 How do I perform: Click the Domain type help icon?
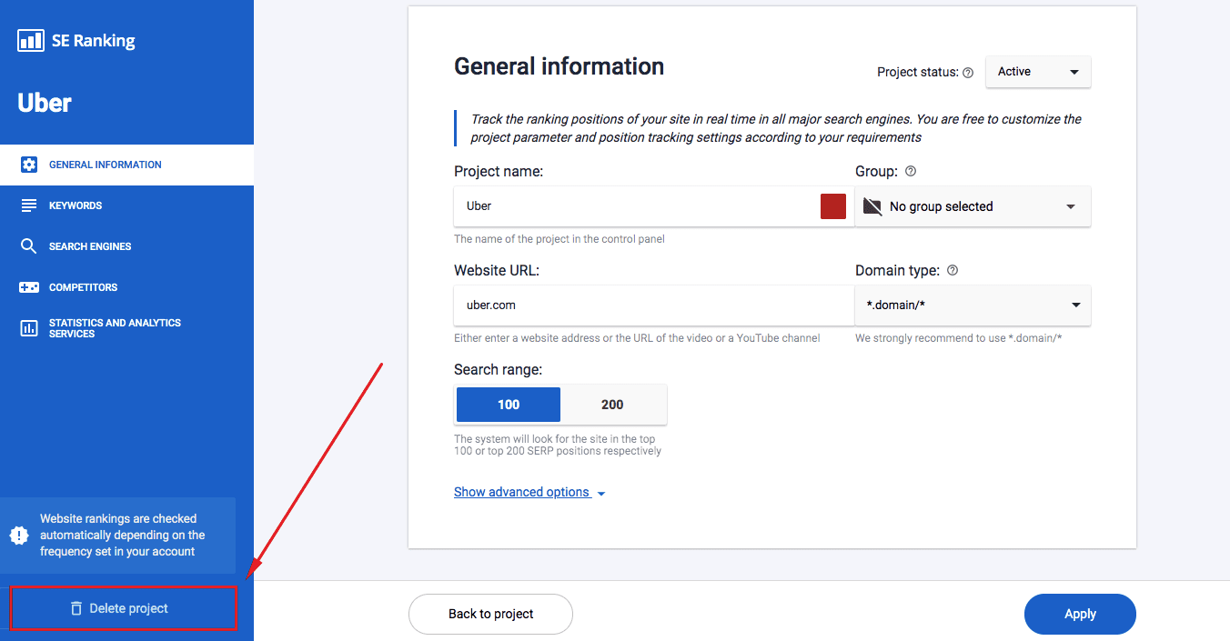[953, 270]
